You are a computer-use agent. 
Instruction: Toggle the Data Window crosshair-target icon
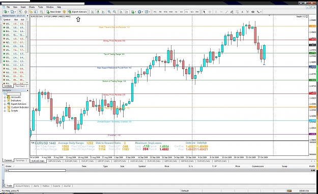click(x=26, y=12)
